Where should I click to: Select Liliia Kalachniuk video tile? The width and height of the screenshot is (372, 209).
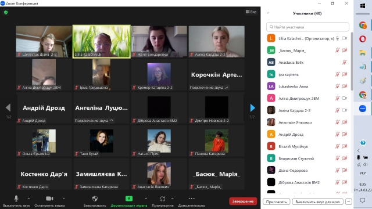[102, 41]
